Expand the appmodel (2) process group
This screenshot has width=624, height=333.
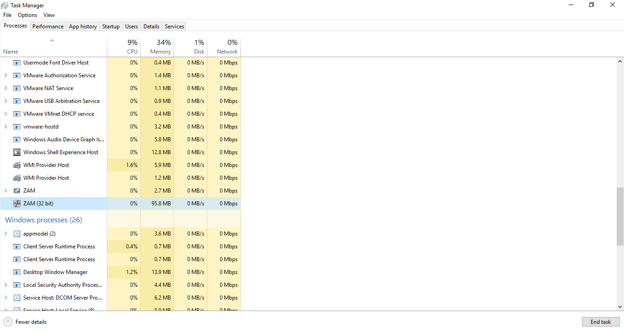[x=5, y=234]
